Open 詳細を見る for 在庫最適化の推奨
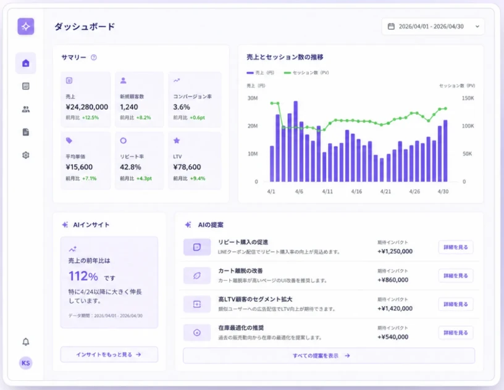504x390 pixels. (x=455, y=333)
